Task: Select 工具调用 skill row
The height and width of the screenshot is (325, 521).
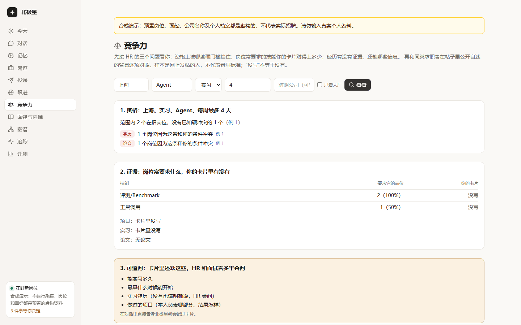Action: coord(299,207)
